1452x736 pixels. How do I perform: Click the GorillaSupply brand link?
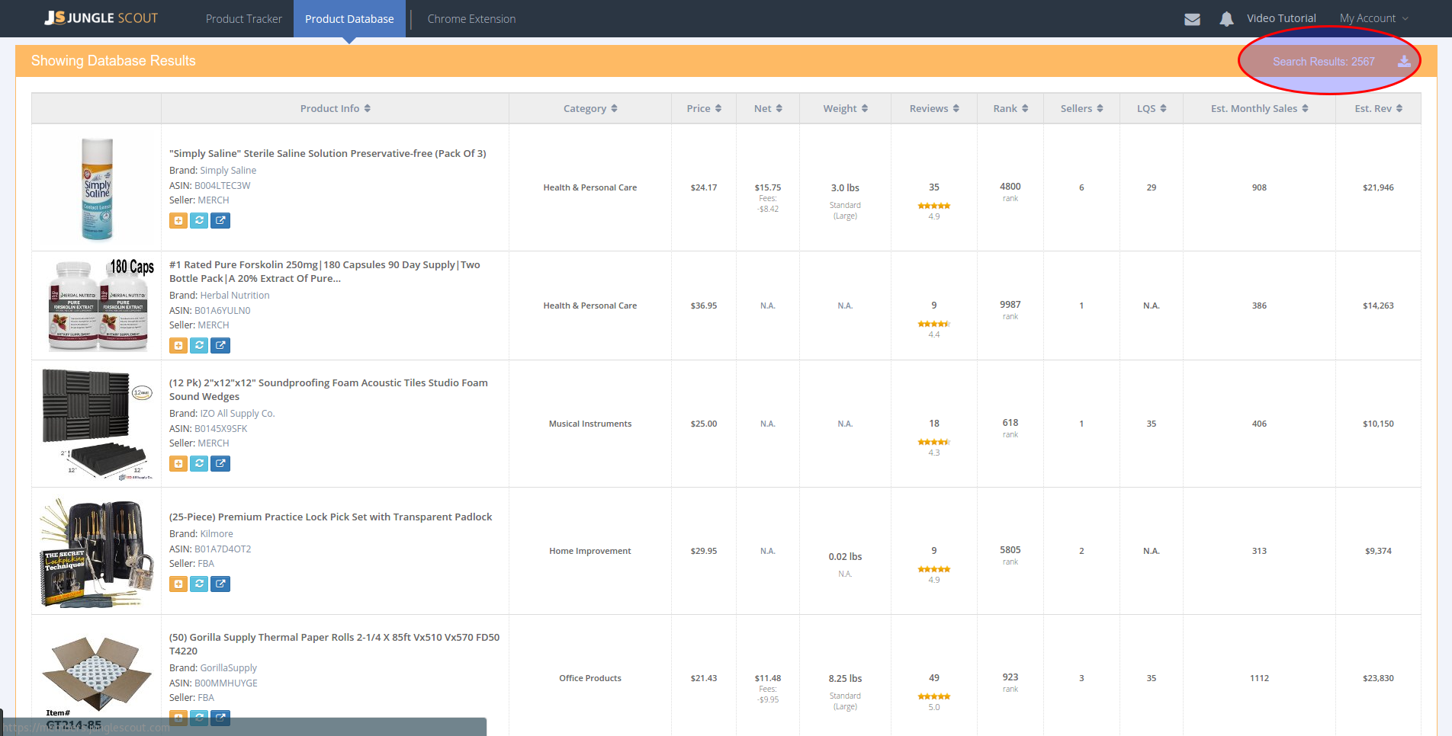(x=229, y=668)
